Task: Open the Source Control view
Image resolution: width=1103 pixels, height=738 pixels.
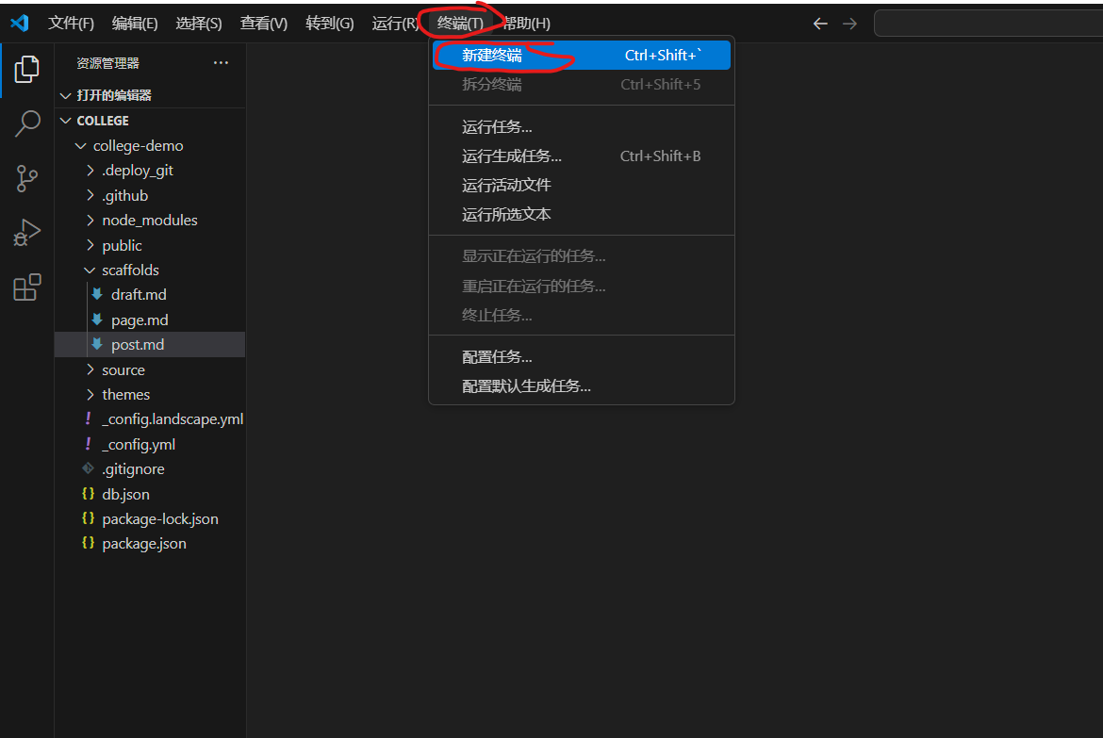Action: (x=26, y=177)
